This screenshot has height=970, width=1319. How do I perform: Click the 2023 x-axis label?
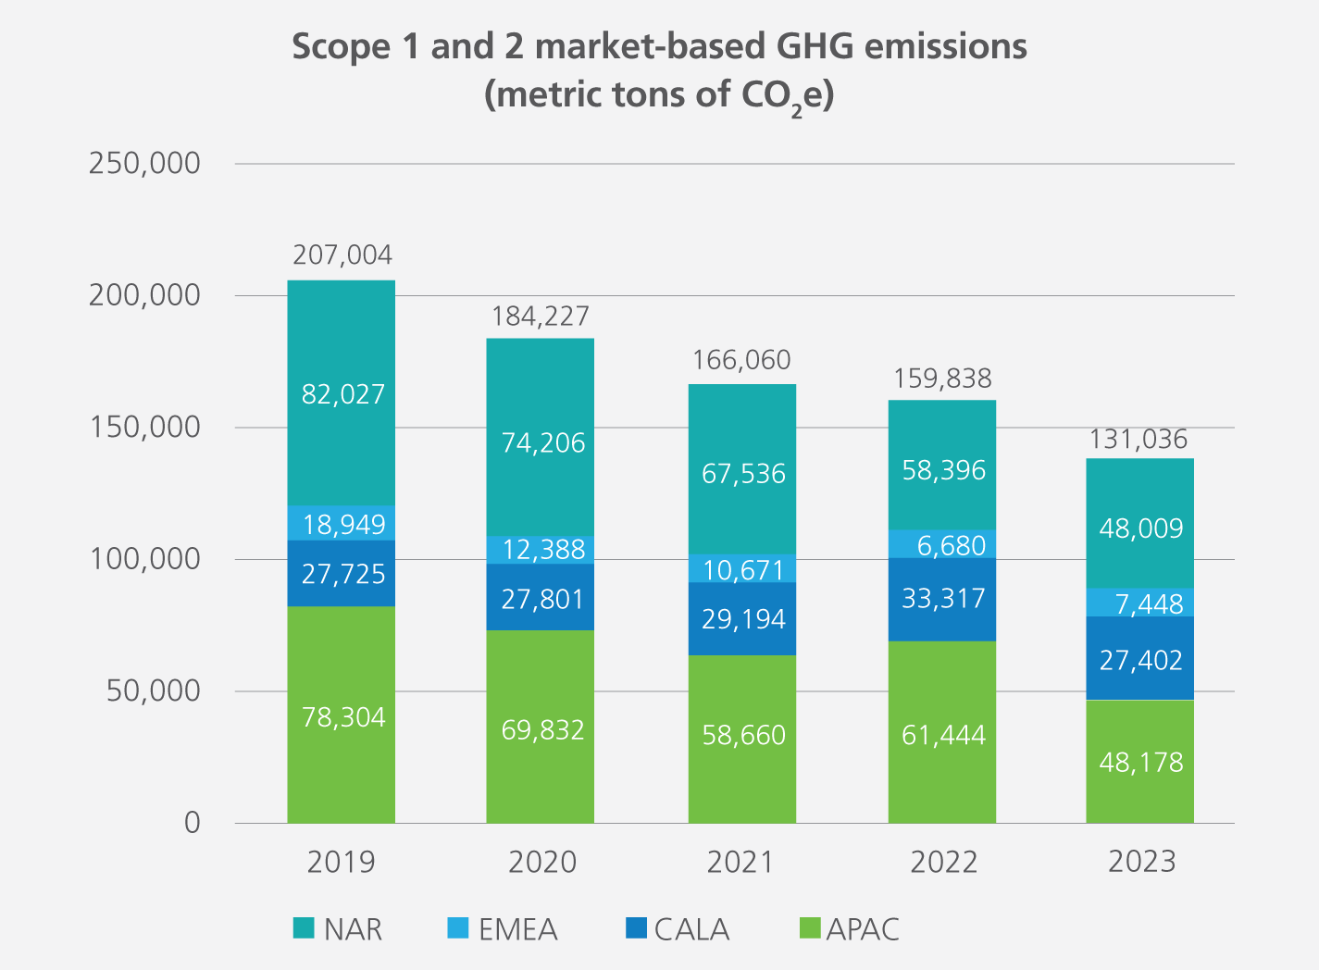click(x=1142, y=862)
